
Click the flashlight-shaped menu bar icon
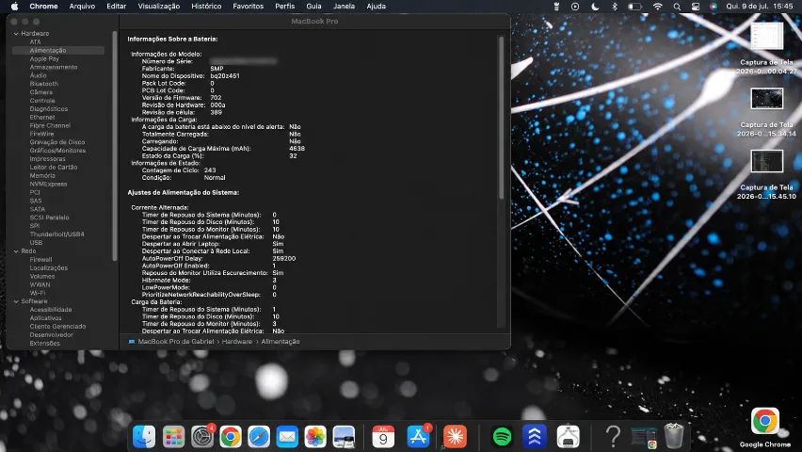(556, 7)
